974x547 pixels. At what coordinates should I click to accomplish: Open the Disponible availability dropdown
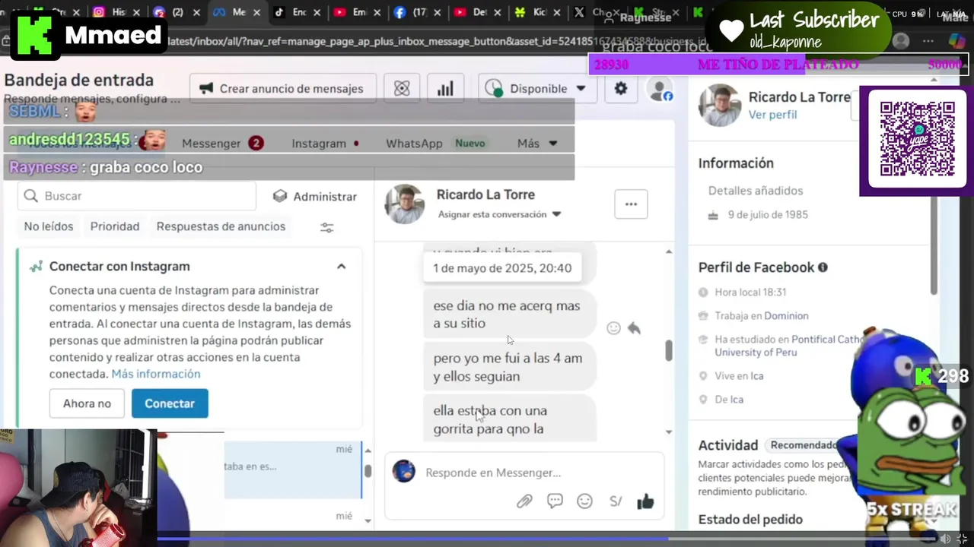(x=536, y=89)
